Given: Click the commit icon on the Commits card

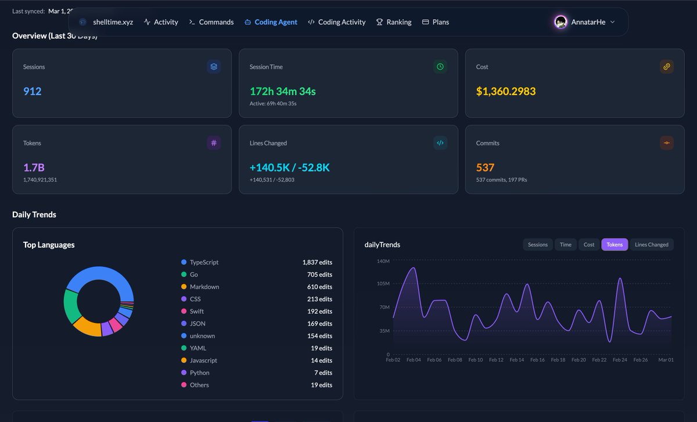Looking at the screenshot, I should click(666, 142).
